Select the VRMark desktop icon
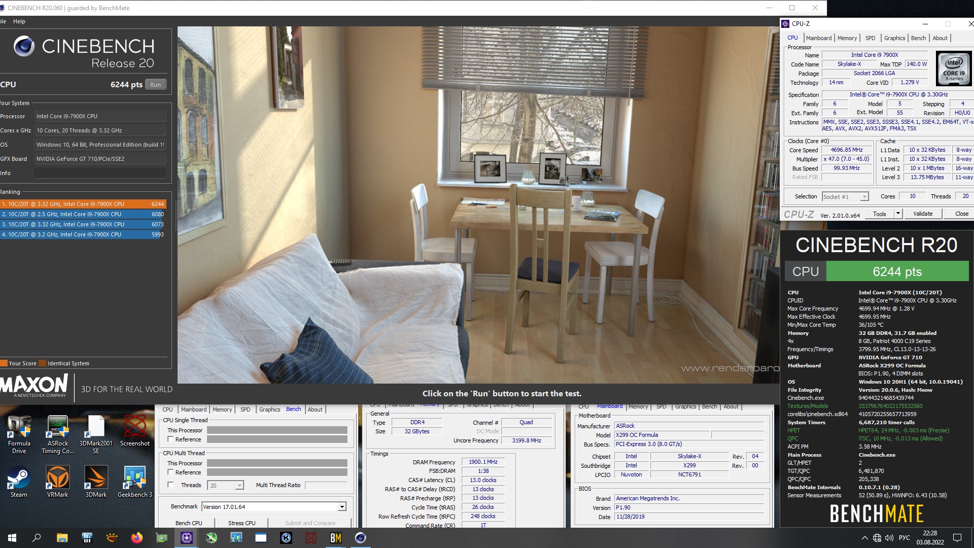Image resolution: width=974 pixels, height=548 pixels. click(x=58, y=482)
